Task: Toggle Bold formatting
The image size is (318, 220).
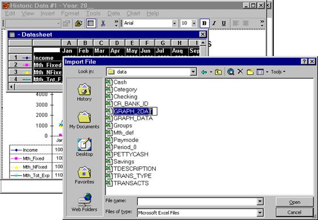Action: [x=204, y=23]
